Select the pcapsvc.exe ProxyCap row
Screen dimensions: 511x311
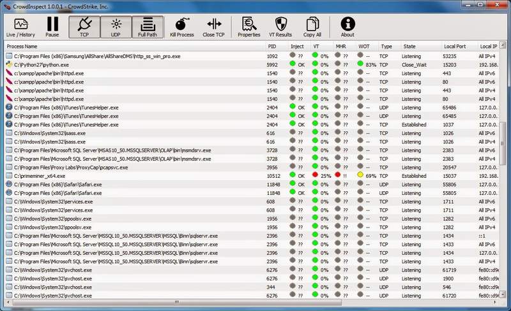(x=252, y=168)
